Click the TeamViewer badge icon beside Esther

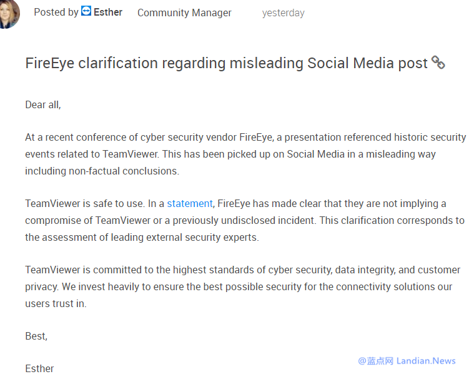click(86, 11)
